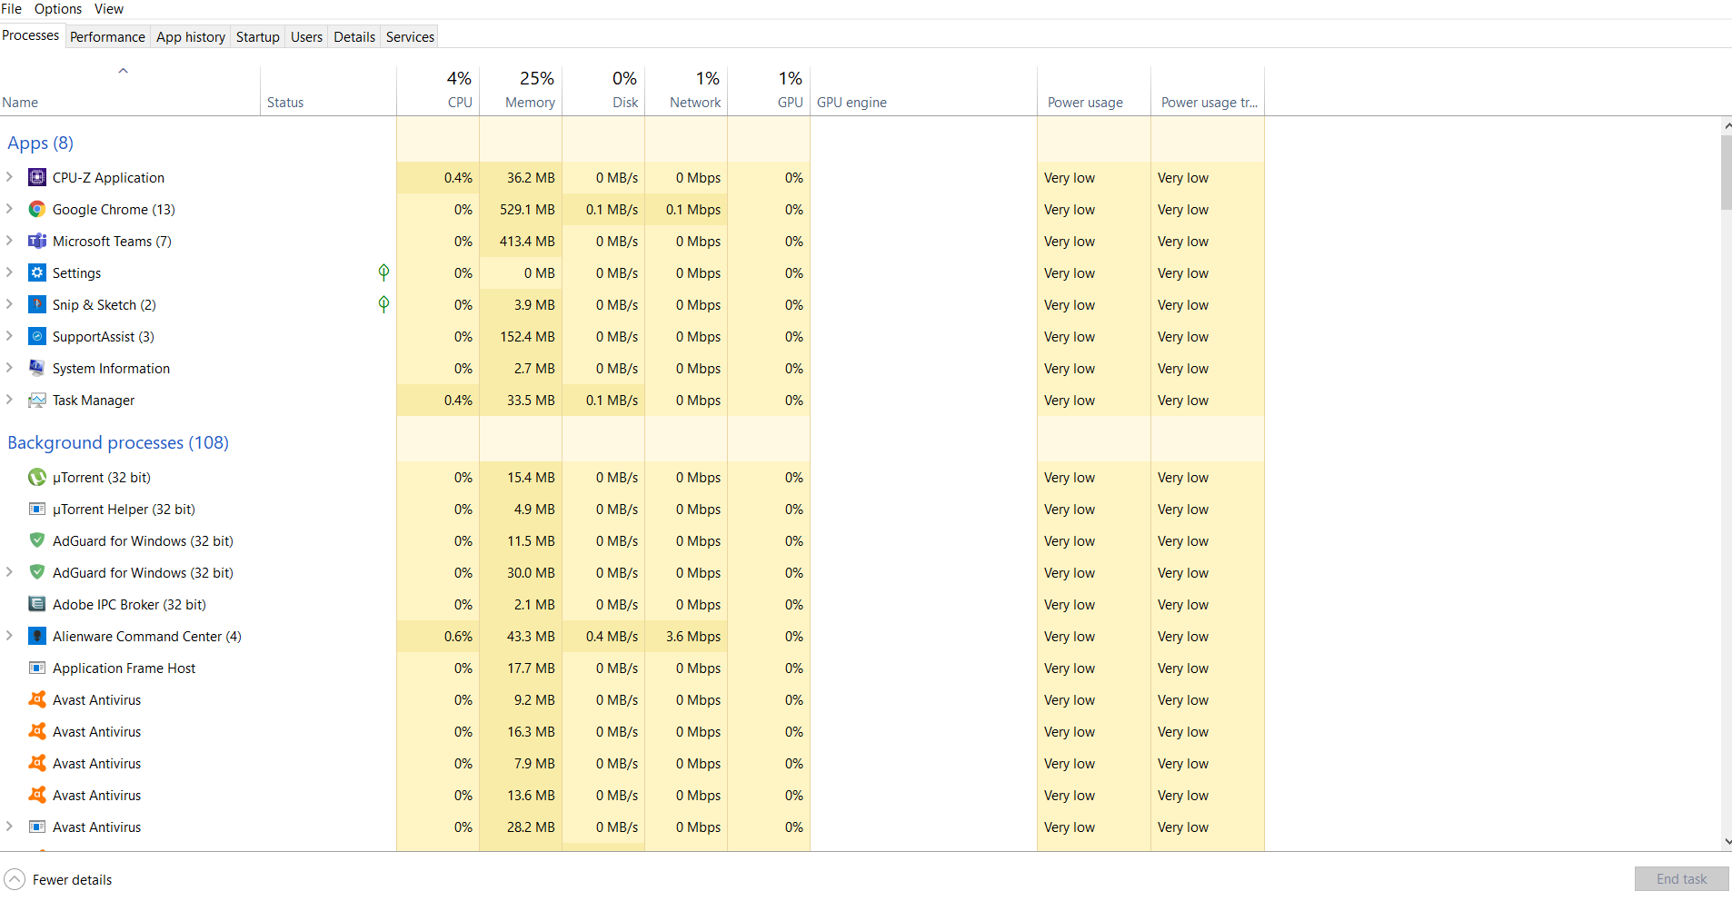
Task: Click the Snip & Sketch process icon
Action: tap(37, 304)
